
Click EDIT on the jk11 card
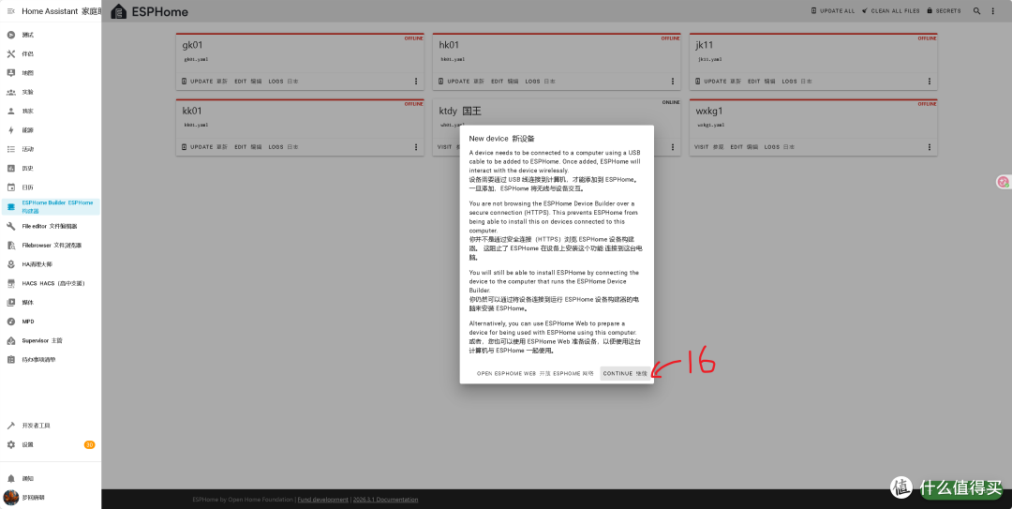coord(762,82)
